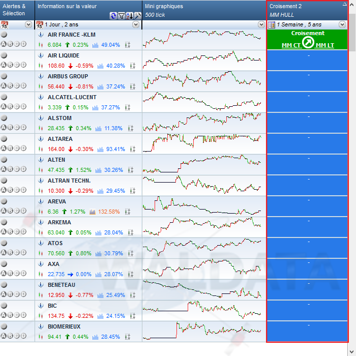Open dropdown in Alertes & Sélection column
The width and height of the screenshot is (356, 356).
point(28,24)
